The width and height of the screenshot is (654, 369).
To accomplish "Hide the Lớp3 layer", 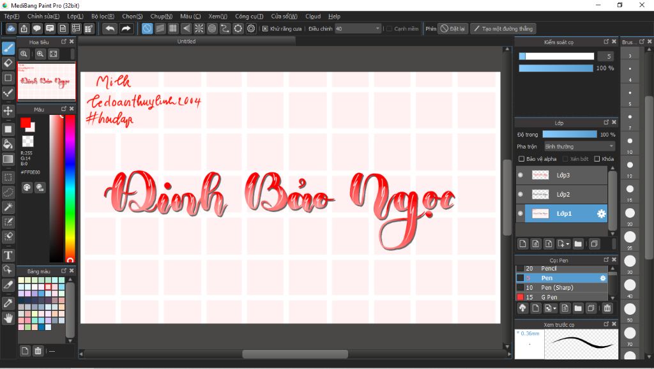I will click(521, 175).
